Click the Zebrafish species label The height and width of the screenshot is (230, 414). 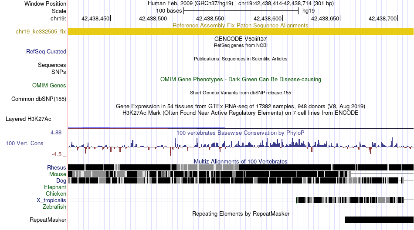click(54, 207)
